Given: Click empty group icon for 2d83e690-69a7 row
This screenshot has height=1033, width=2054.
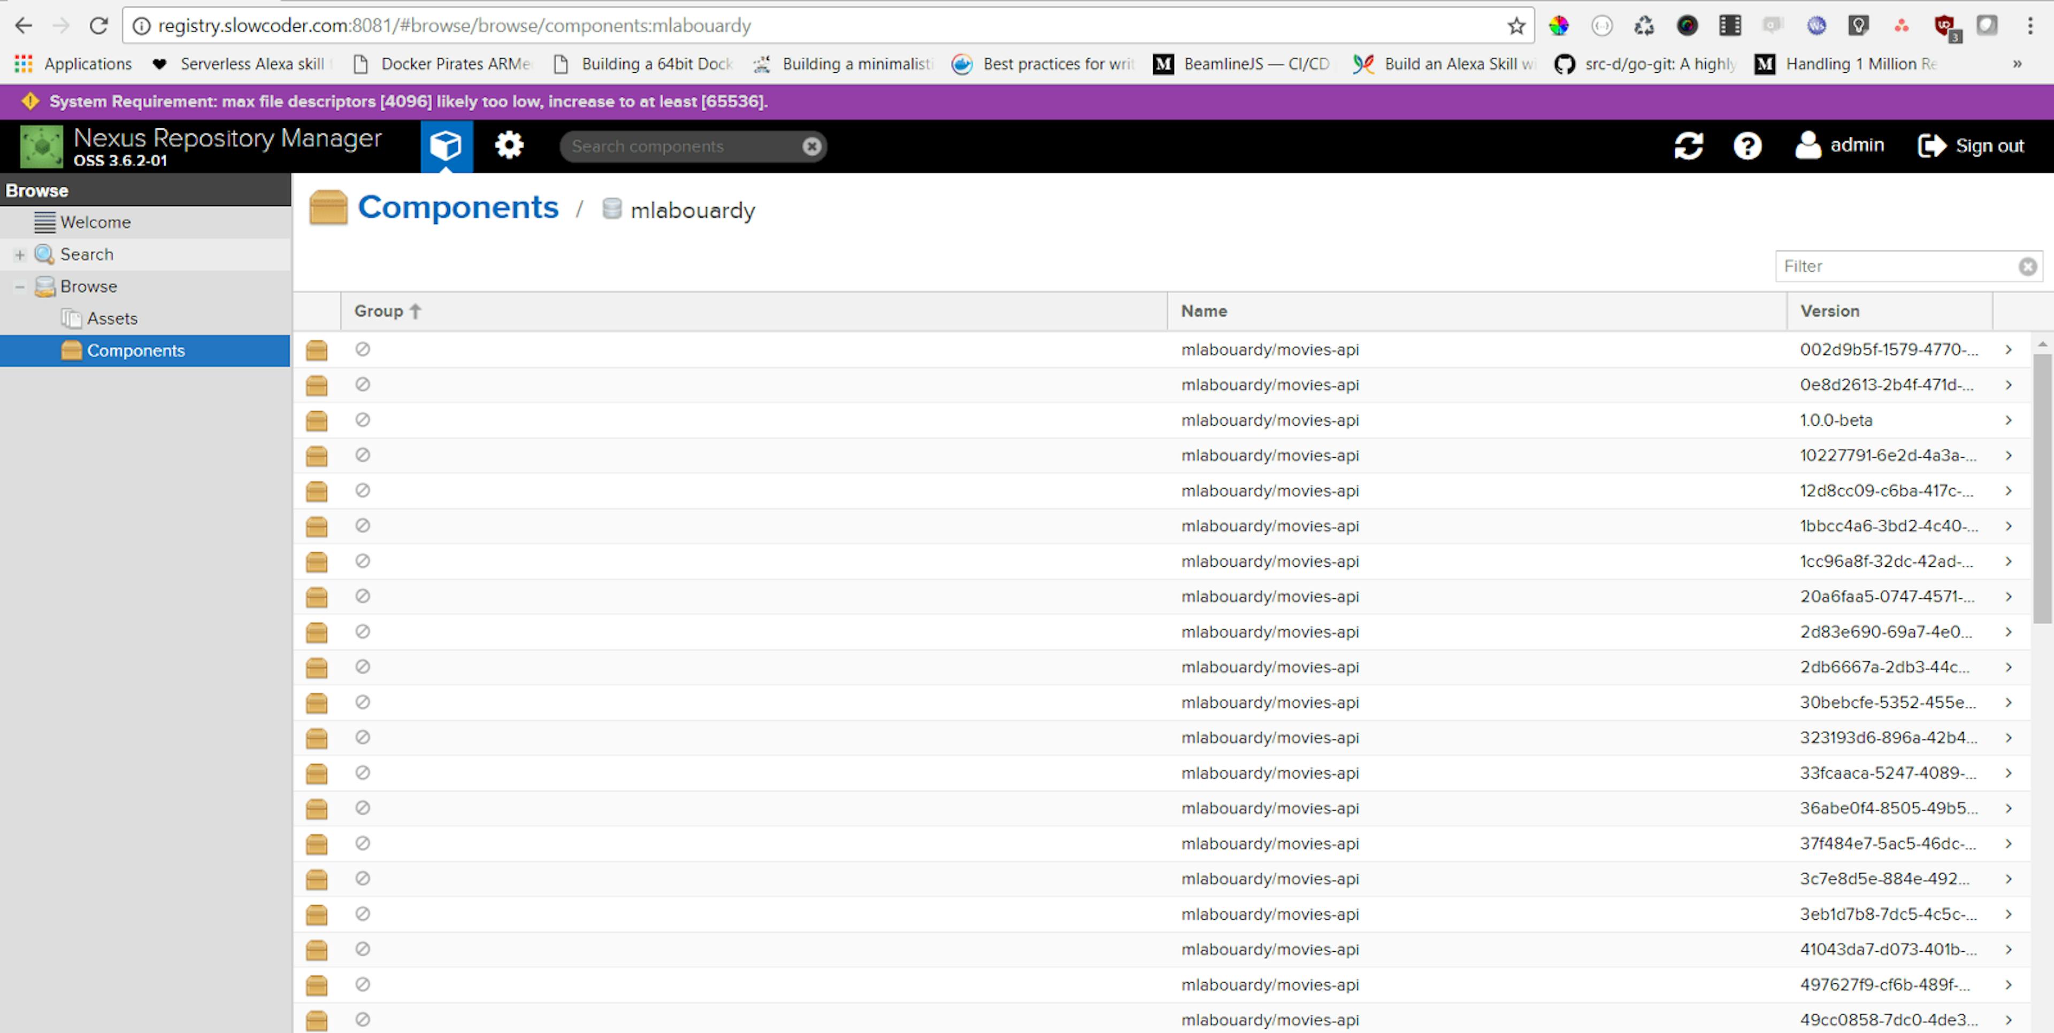Looking at the screenshot, I should (363, 631).
